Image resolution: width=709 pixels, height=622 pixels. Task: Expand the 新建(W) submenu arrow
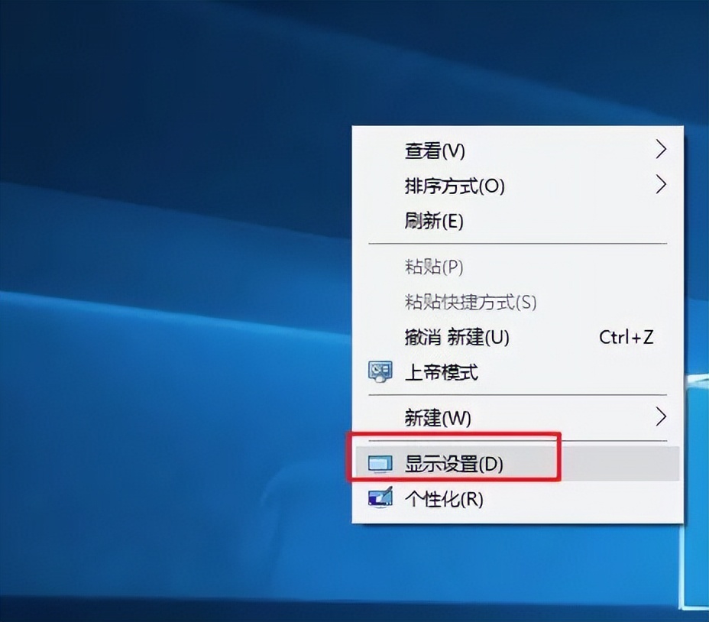click(661, 418)
